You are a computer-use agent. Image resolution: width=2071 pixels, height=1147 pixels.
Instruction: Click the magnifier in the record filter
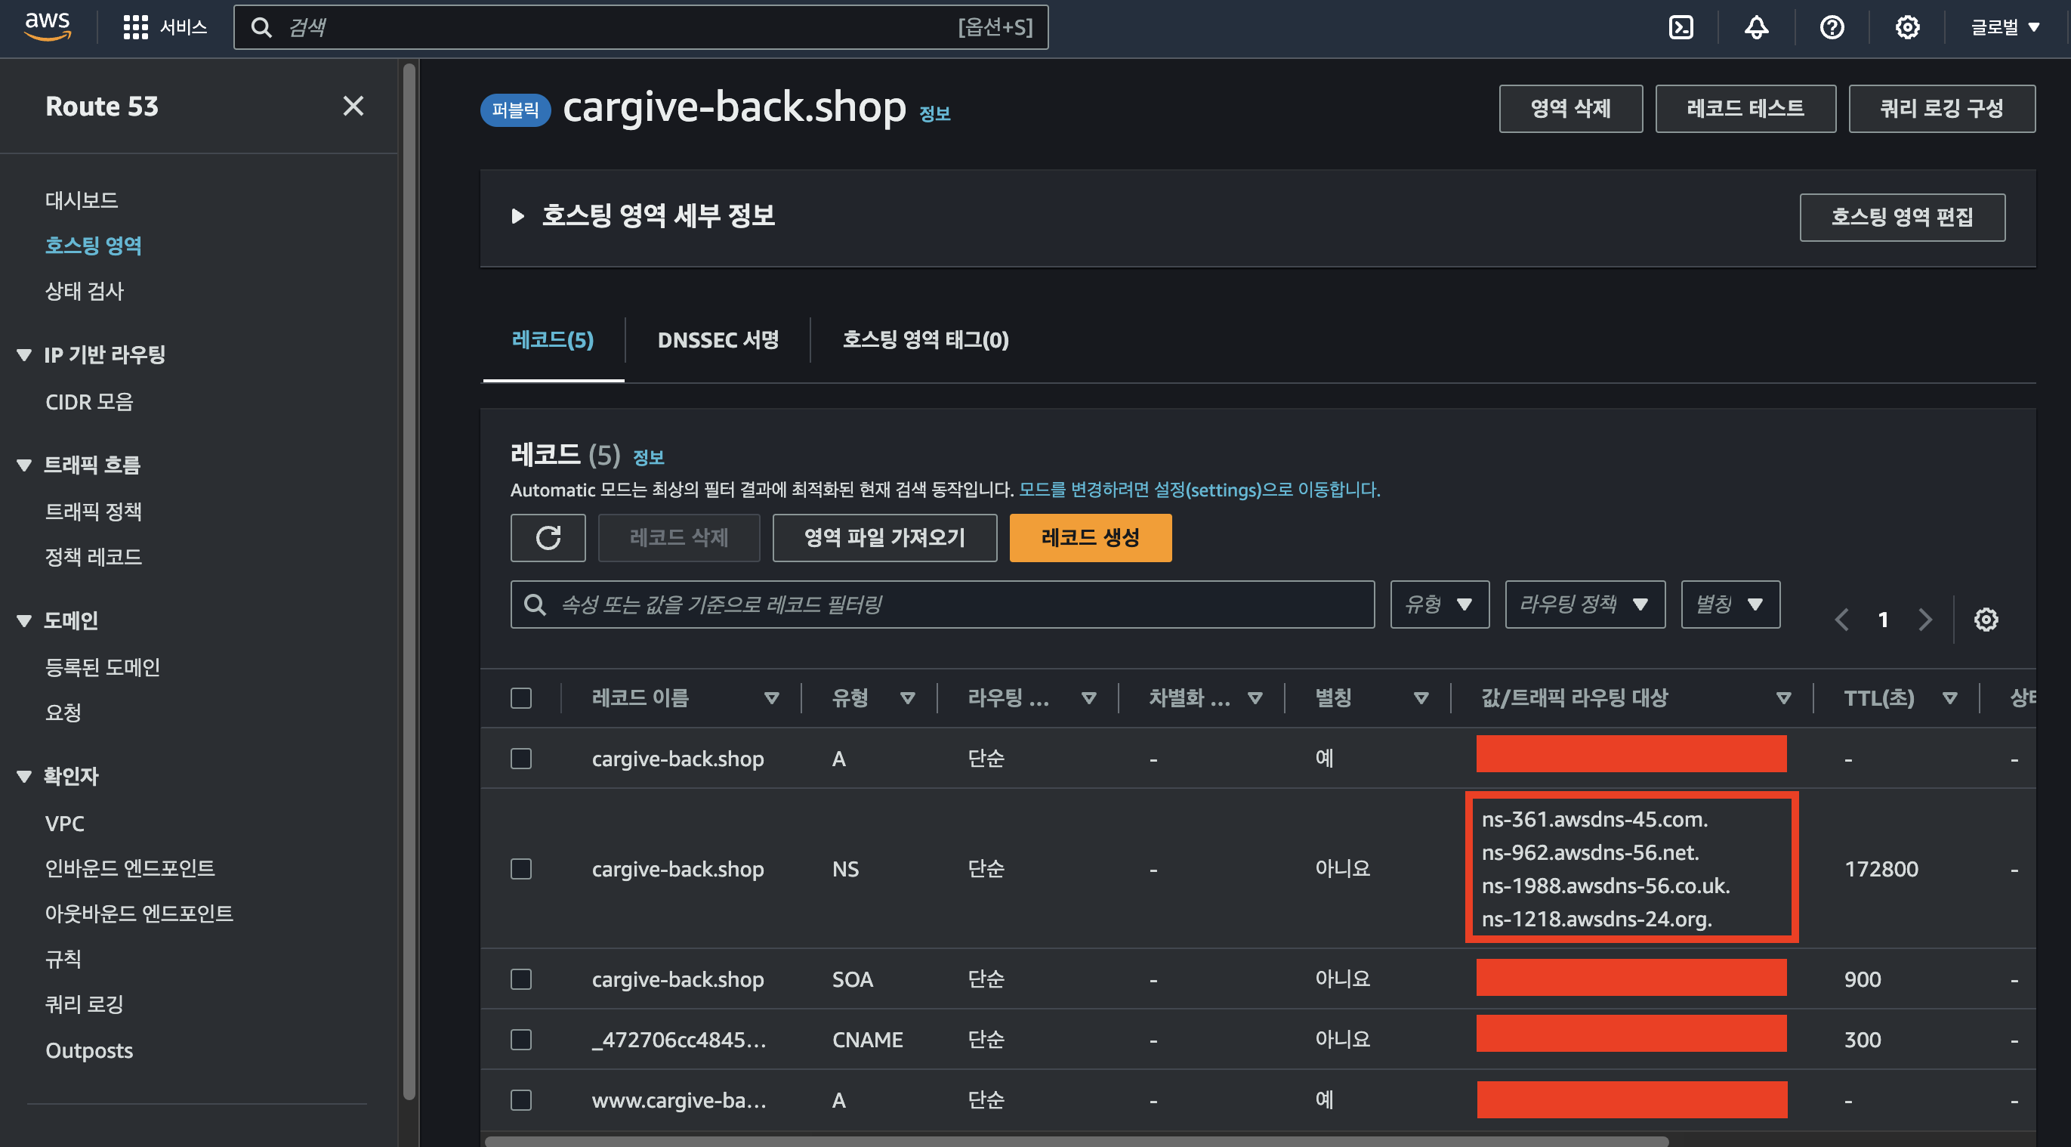[x=535, y=604]
